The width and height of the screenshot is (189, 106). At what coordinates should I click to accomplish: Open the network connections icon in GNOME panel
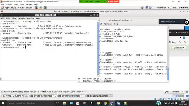(x=147, y=8)
